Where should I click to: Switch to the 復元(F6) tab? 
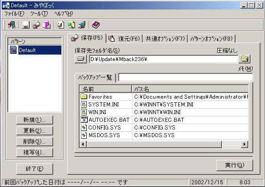click(x=125, y=38)
